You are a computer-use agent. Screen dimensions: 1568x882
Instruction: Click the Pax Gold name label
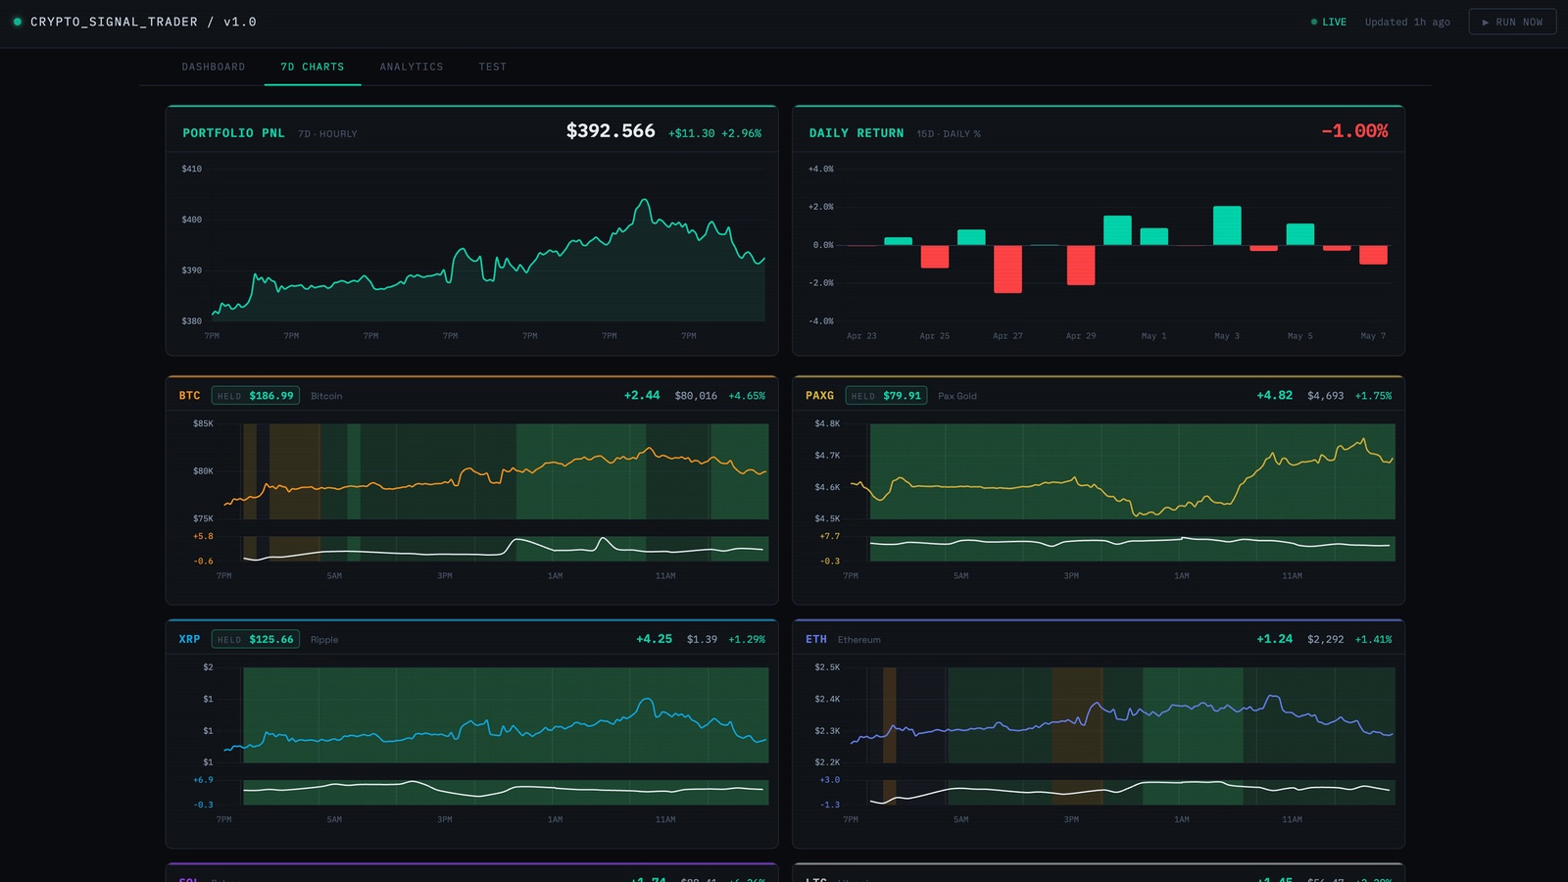tap(957, 396)
